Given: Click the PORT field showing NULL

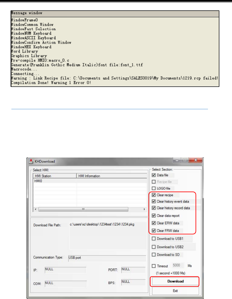Looking at the screenshot, I should (x=133, y=270).
